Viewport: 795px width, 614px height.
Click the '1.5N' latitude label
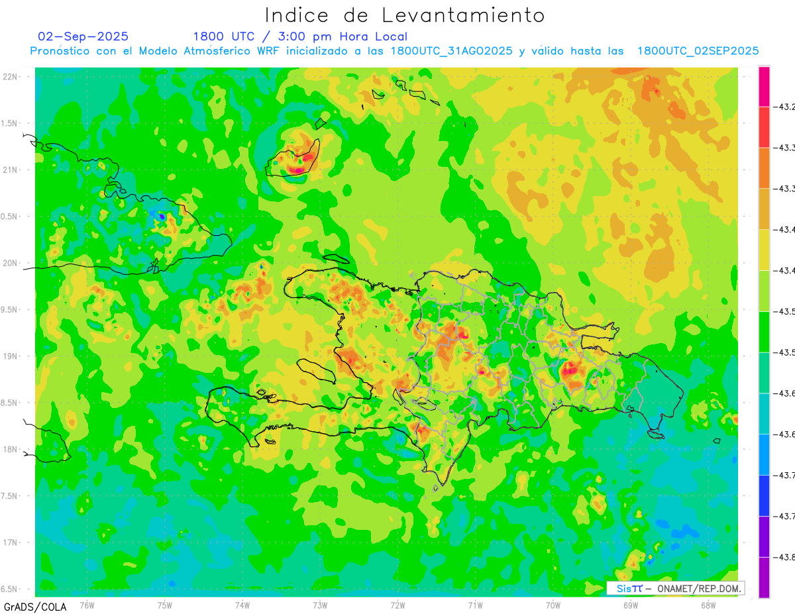10,123
